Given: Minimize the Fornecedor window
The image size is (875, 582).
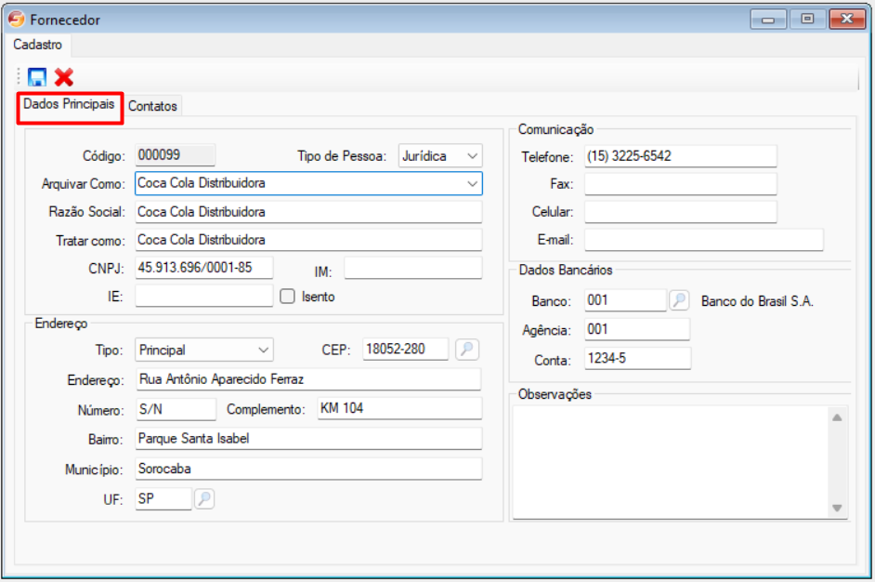Looking at the screenshot, I should [x=768, y=19].
